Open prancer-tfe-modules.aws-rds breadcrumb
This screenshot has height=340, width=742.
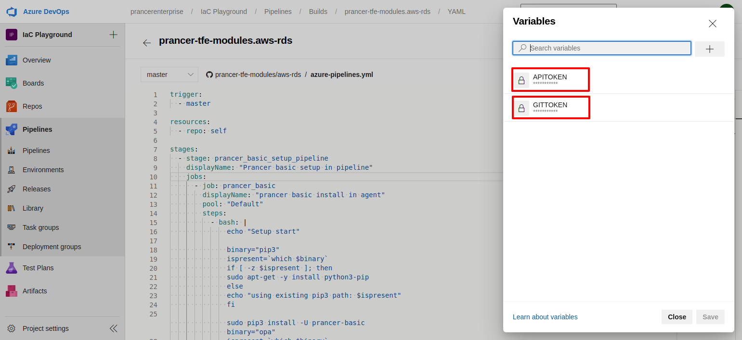pos(388,12)
